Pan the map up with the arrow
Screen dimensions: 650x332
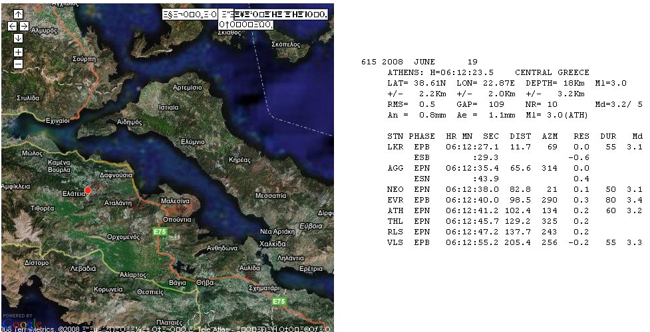[x=18, y=14]
